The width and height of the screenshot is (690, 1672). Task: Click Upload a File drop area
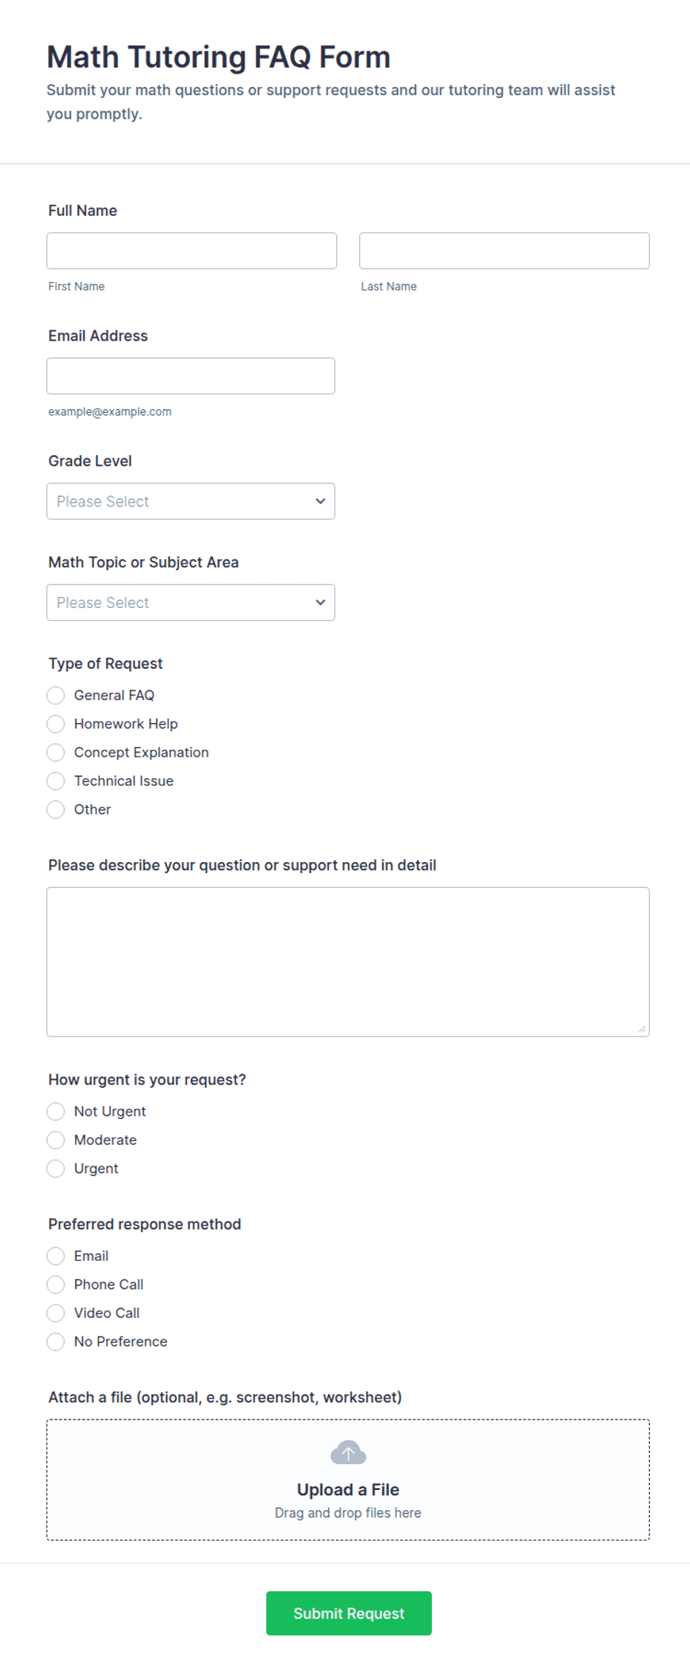coord(348,1480)
